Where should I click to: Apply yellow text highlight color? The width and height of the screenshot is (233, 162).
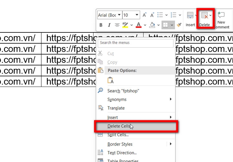125,25
